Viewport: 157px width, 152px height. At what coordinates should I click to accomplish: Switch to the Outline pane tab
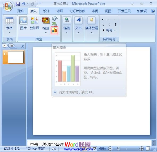pos(11,46)
